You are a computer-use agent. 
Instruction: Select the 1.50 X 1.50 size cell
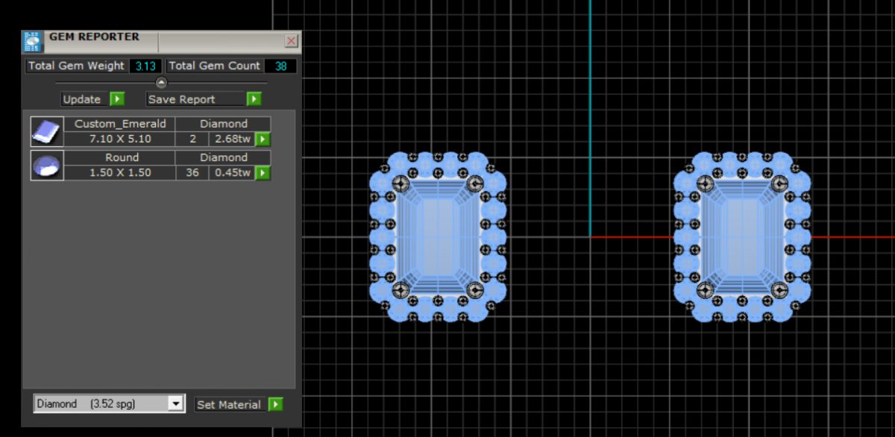tap(119, 172)
